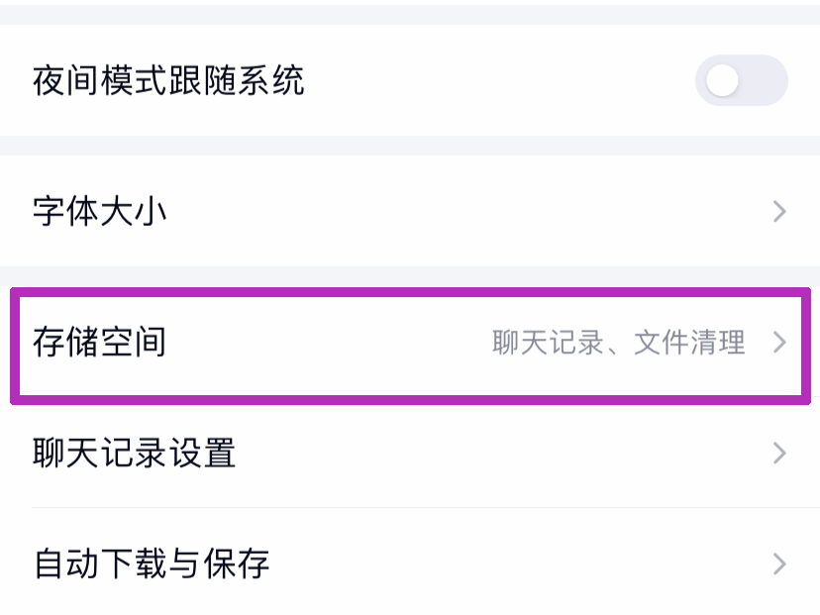Open 自动下载与保存 options
The width and height of the screenshot is (820, 615).
click(396, 564)
